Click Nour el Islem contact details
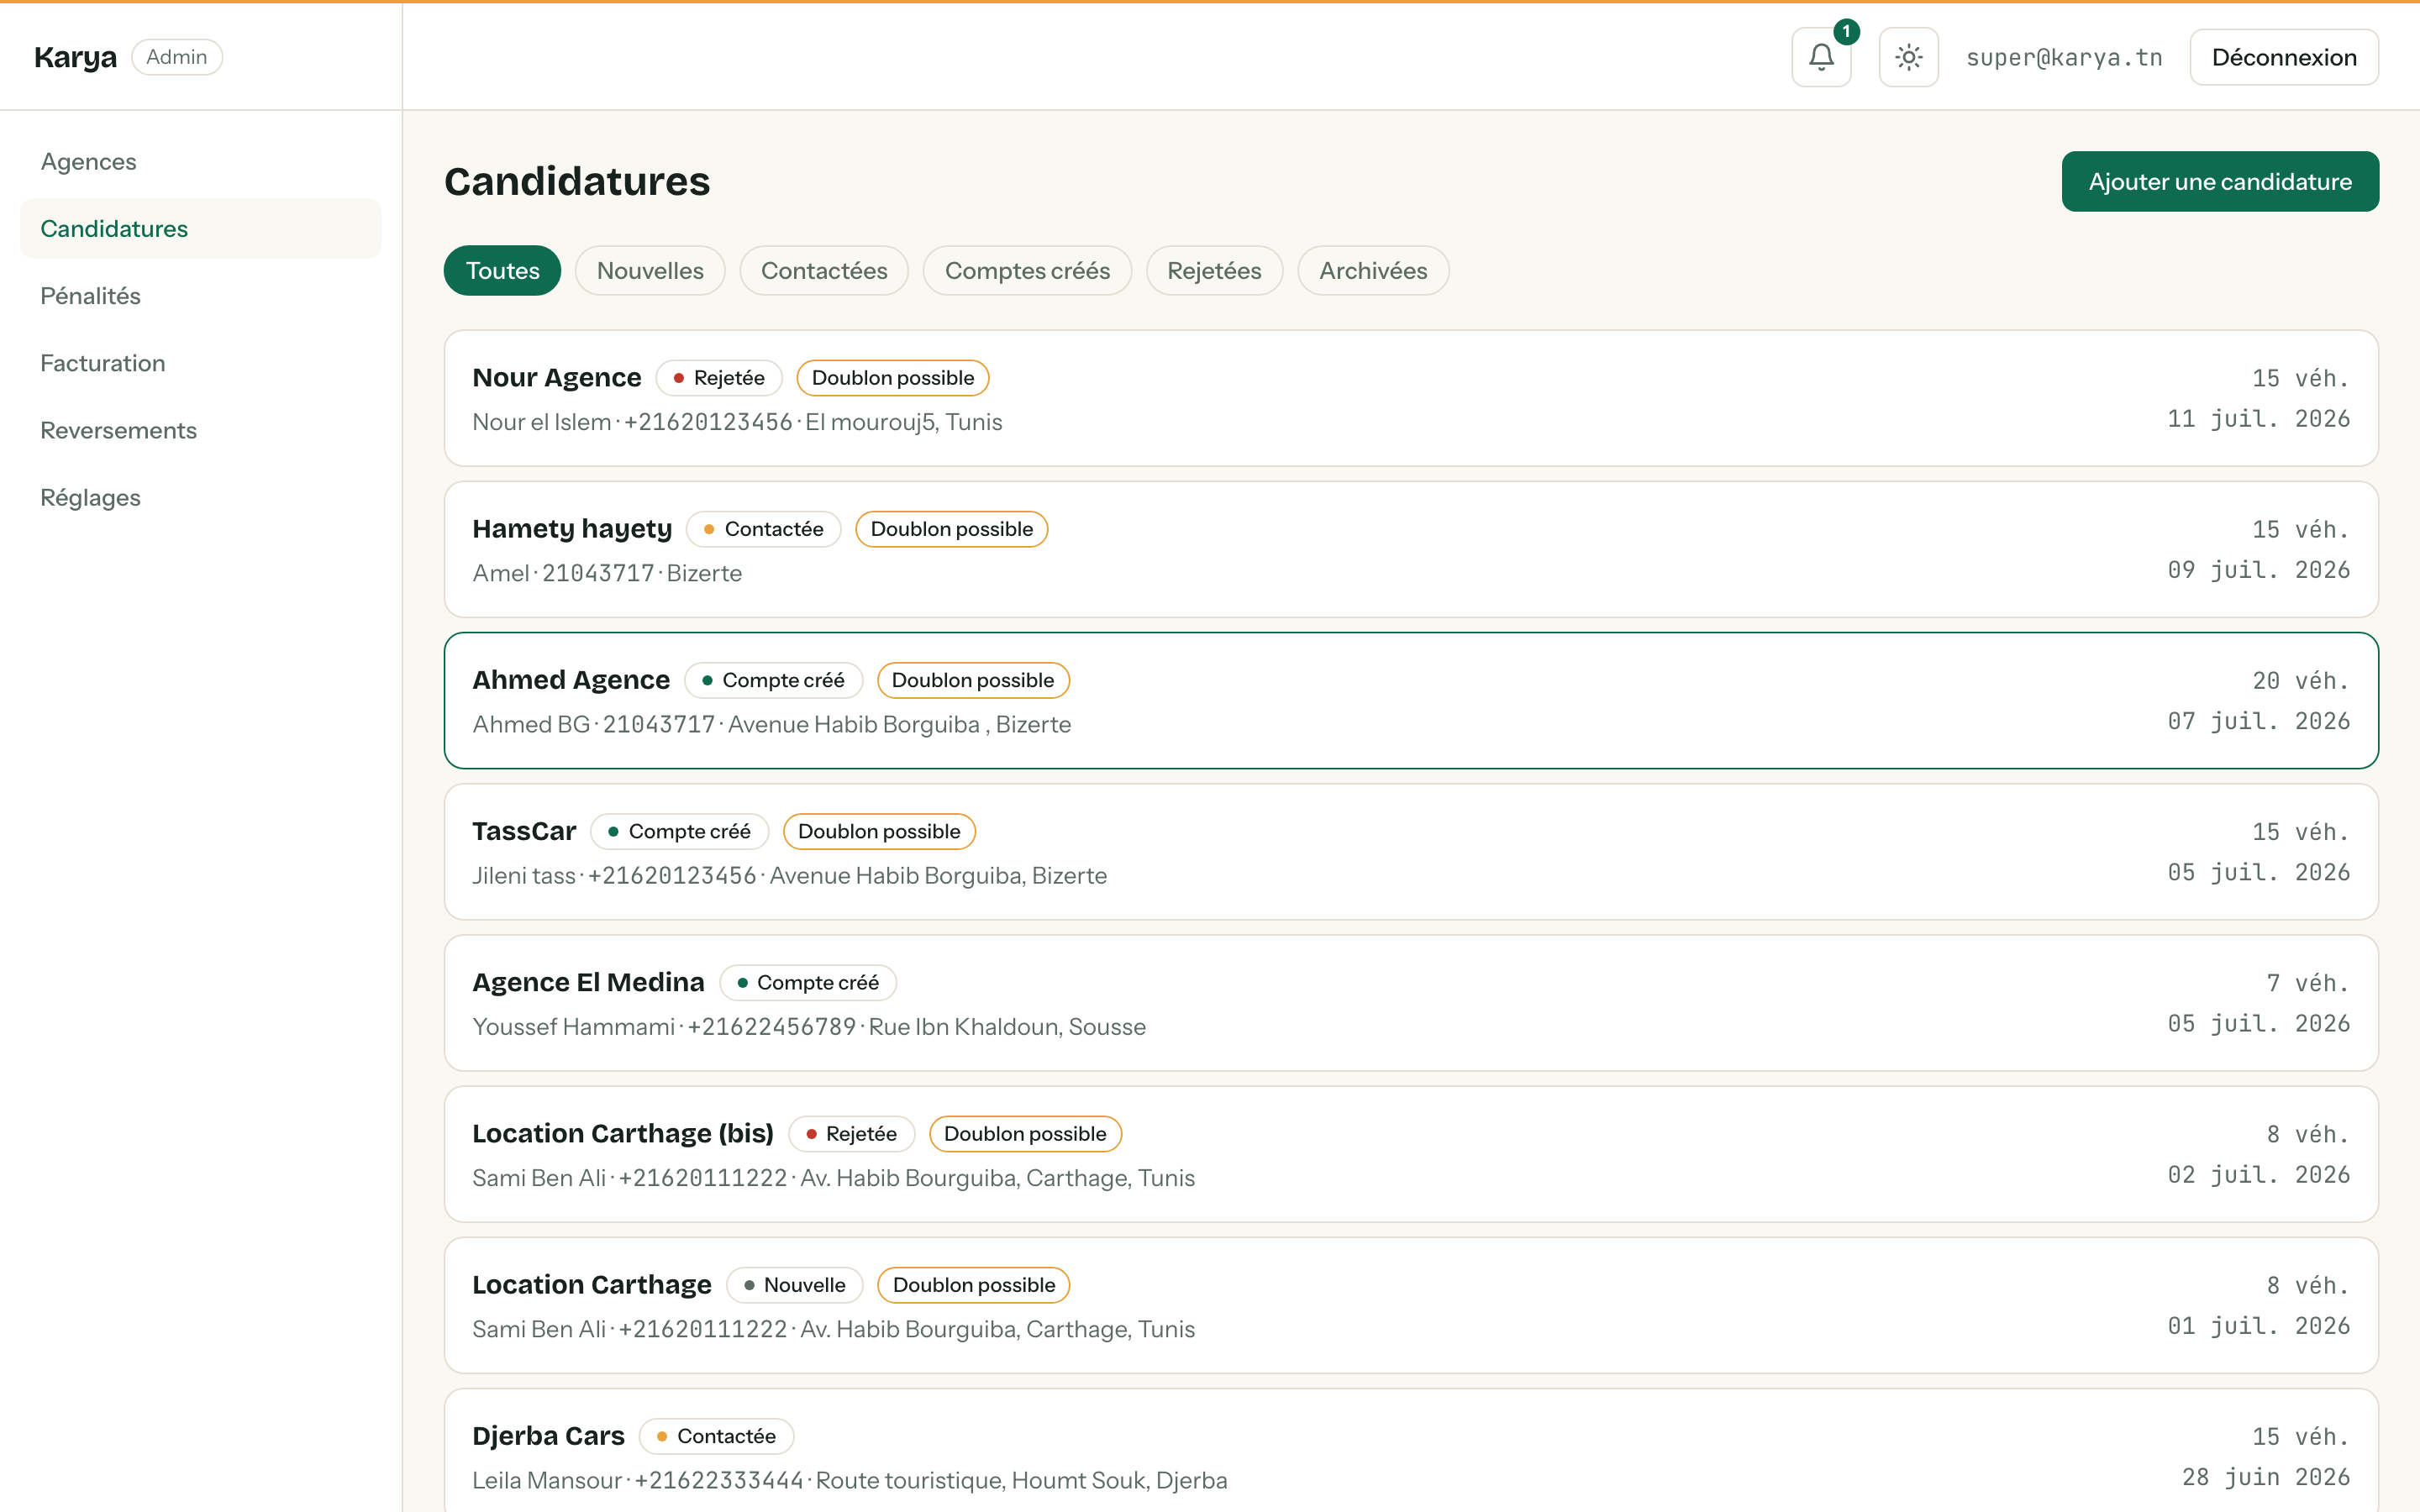The width and height of the screenshot is (2420, 1512). [x=737, y=422]
